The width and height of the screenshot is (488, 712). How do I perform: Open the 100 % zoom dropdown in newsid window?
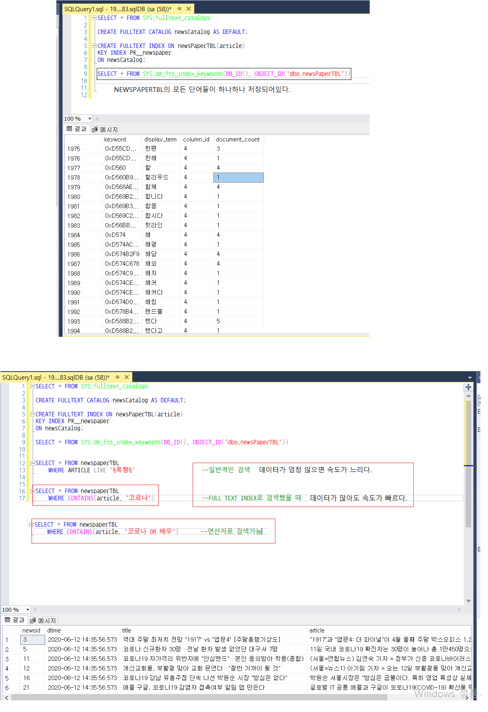point(28,610)
